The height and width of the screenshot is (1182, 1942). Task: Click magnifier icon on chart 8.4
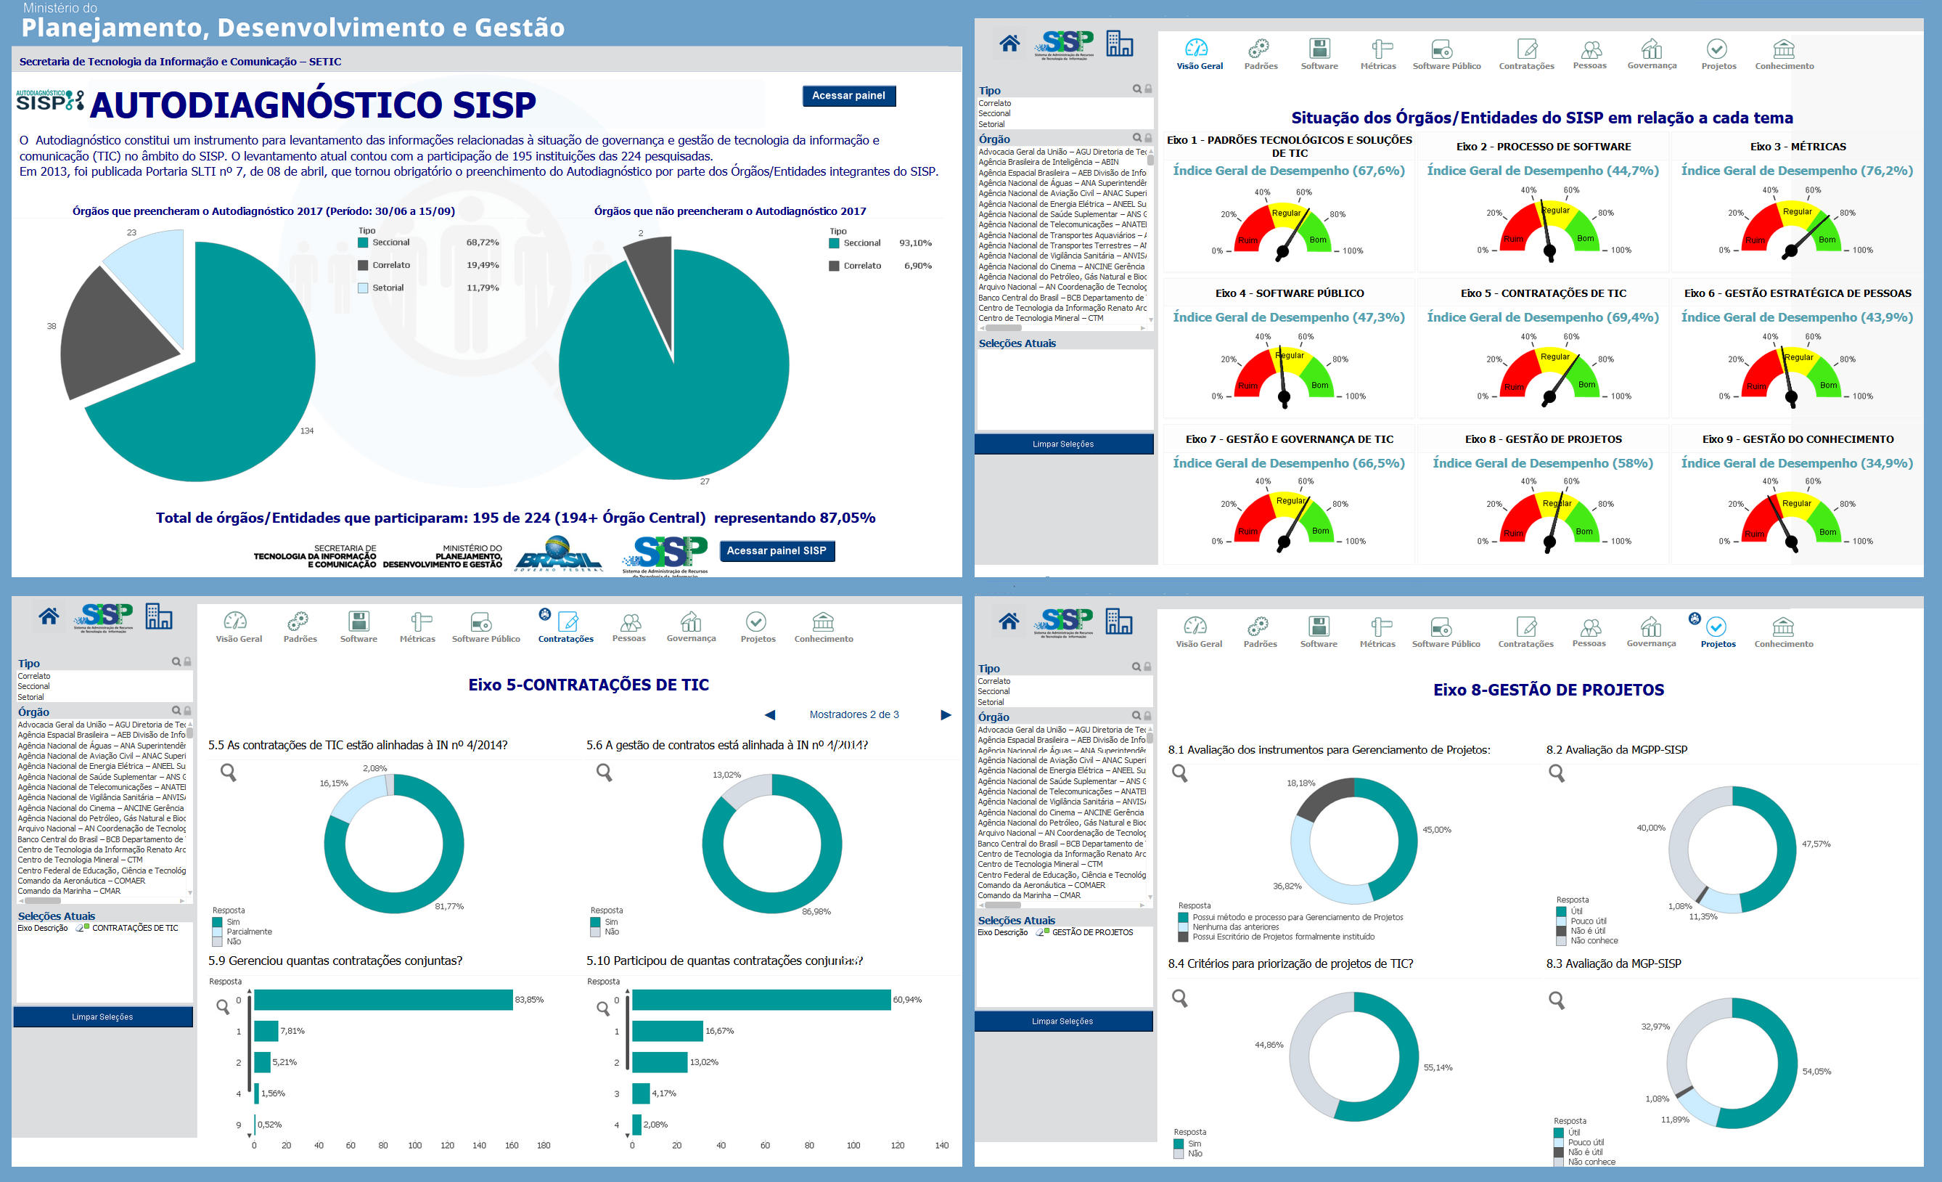tap(1180, 998)
